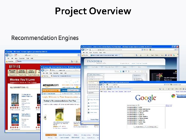Click the Forward arrow in the Amazon window
The height and width of the screenshot is (140, 186).
tap(45, 70)
